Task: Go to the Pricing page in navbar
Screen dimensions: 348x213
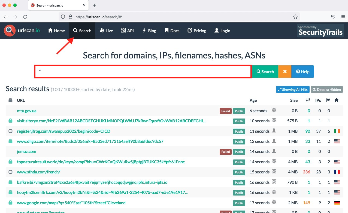Action: [197, 31]
